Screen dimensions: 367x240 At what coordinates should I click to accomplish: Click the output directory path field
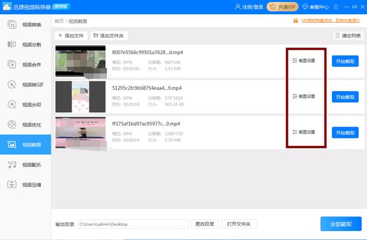[x=133, y=224]
